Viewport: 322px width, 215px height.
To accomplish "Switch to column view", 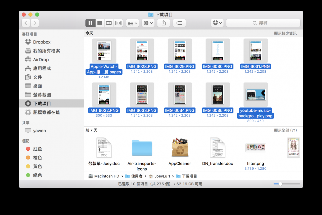I will click(x=109, y=23).
